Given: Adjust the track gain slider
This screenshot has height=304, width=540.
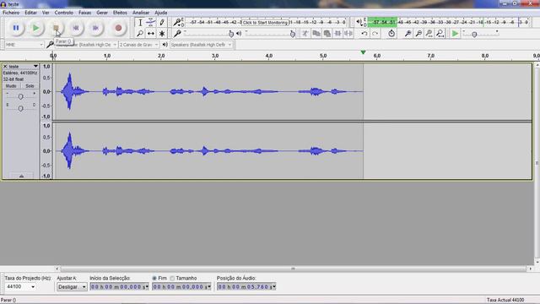Looking at the screenshot, I should 20,97.
